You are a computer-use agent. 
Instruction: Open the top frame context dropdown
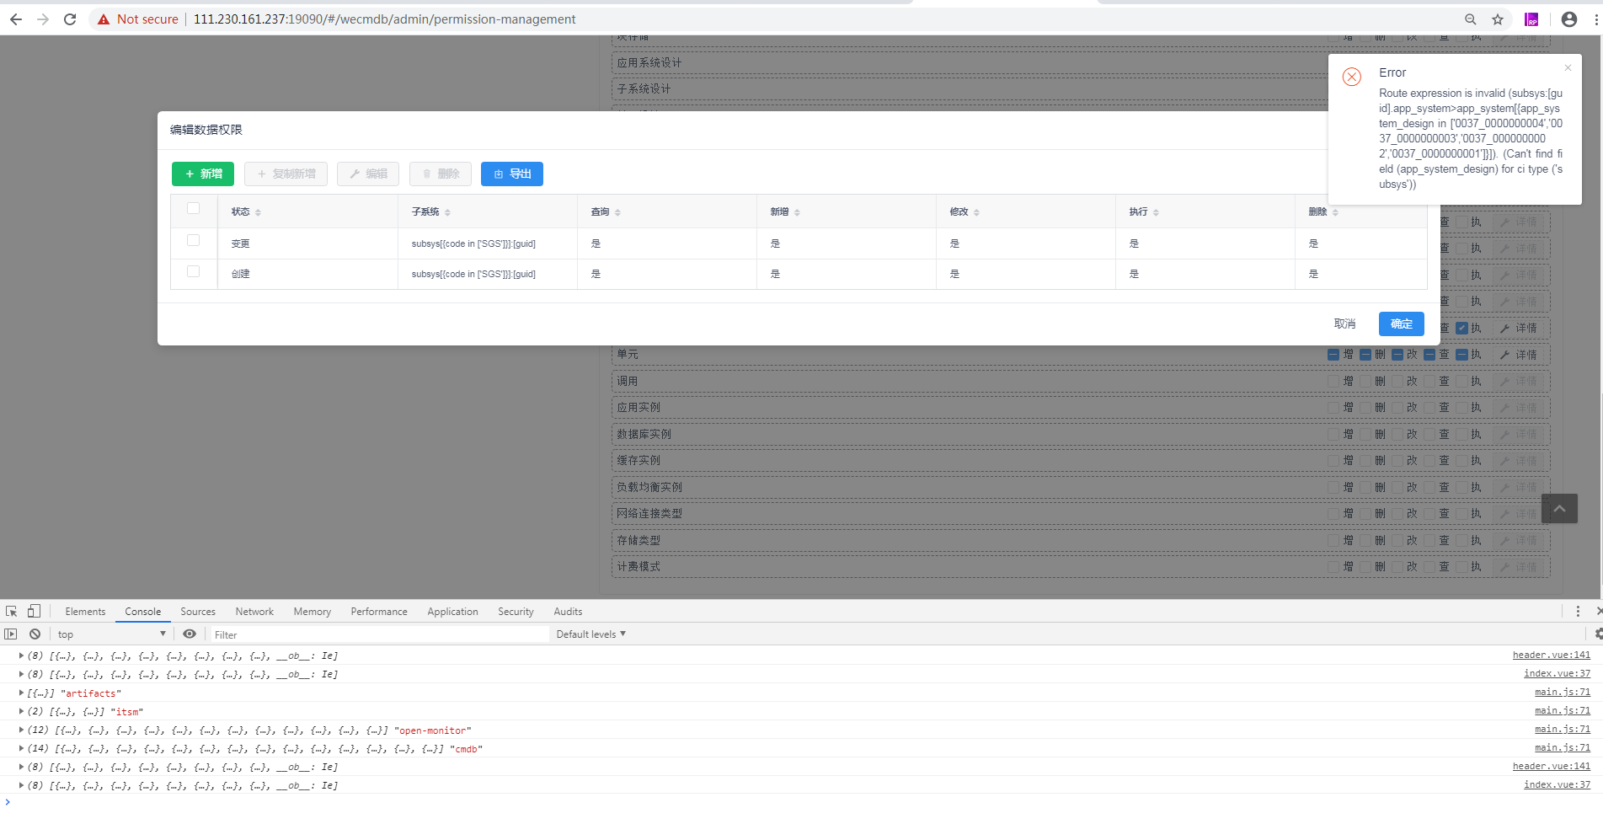click(110, 634)
